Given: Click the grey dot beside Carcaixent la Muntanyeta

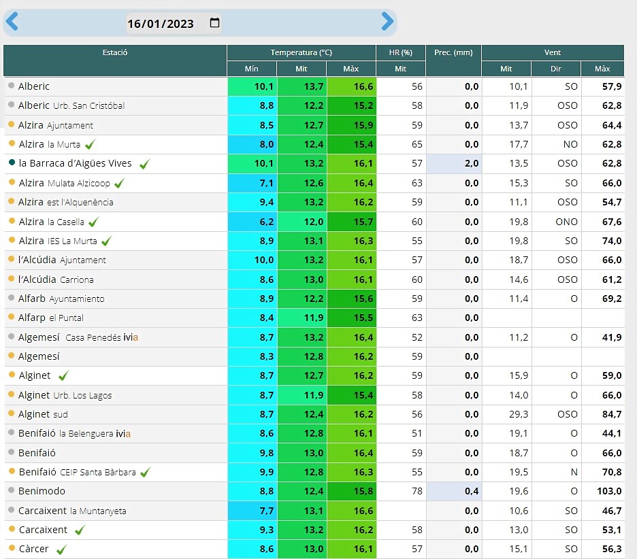Looking at the screenshot, I should (12, 510).
